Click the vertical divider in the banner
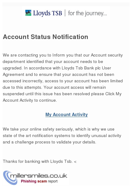The image size is (132, 188). (65, 13)
